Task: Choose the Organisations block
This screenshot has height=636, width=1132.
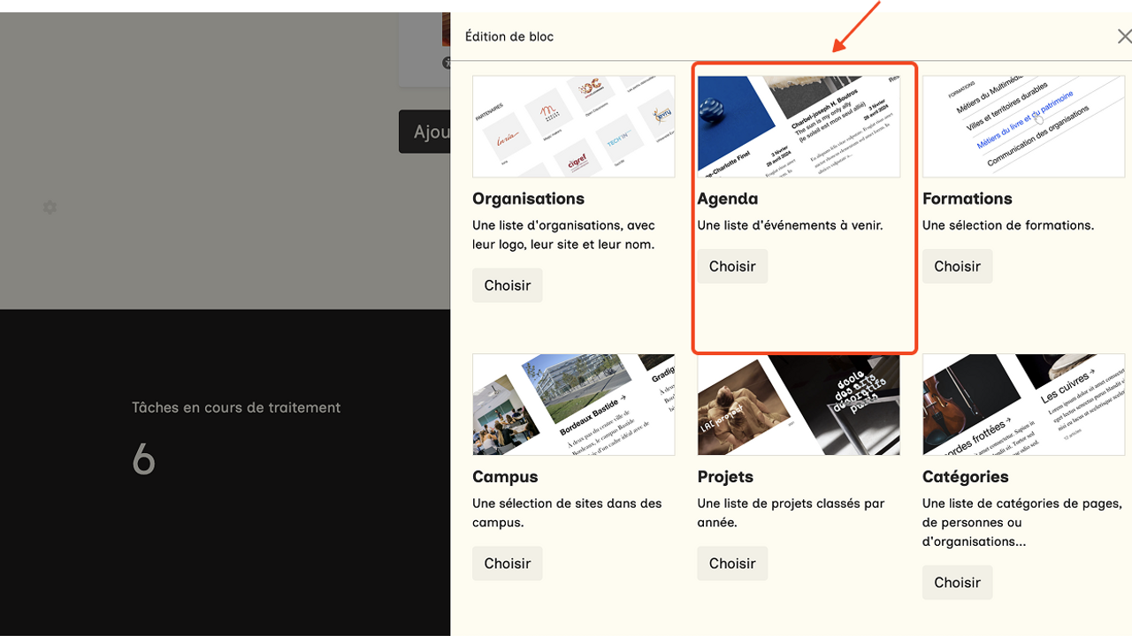Action: click(x=507, y=285)
